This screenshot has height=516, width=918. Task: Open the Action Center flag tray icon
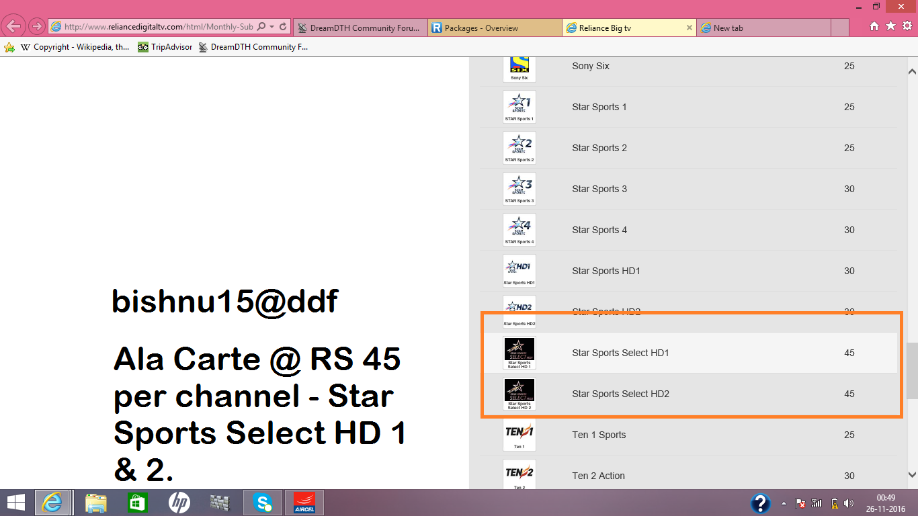tap(800, 503)
